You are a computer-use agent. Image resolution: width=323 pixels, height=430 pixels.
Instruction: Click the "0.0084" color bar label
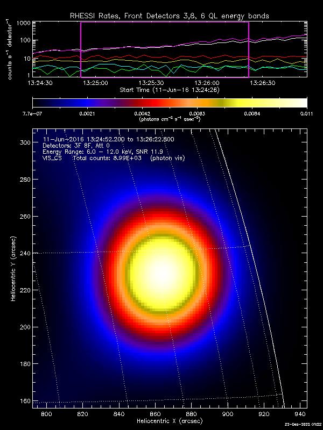252,114
